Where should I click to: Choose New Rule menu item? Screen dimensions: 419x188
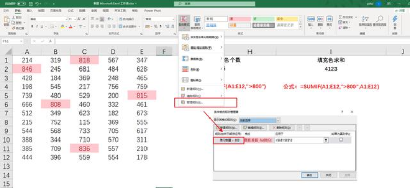coord(201,89)
